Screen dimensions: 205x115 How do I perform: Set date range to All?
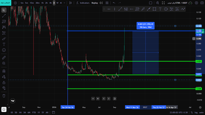[47, 112]
